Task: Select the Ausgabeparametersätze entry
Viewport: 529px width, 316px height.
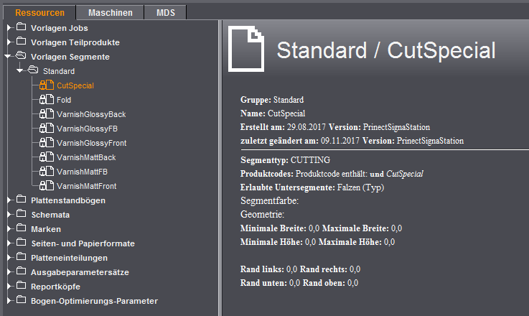Action: pos(80,272)
